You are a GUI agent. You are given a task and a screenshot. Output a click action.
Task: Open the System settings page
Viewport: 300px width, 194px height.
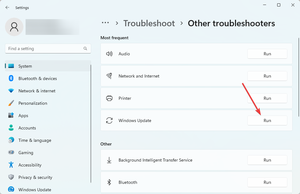(x=48, y=66)
